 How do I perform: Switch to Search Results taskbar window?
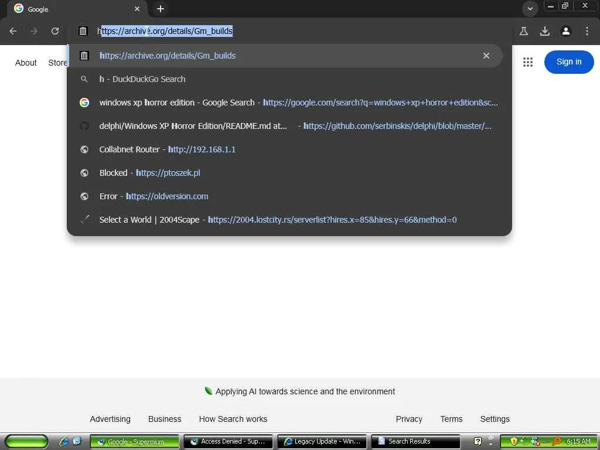(x=415, y=442)
